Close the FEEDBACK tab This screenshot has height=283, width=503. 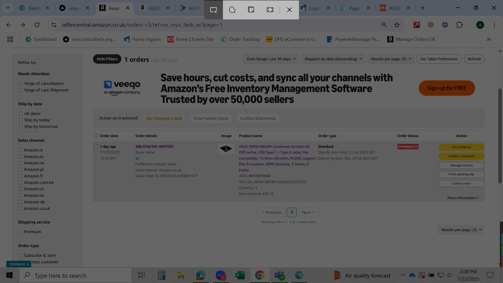click(28, 264)
